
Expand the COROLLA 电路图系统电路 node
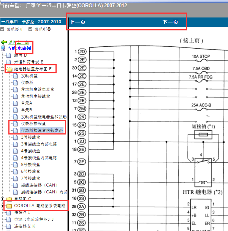[x=2, y=206]
